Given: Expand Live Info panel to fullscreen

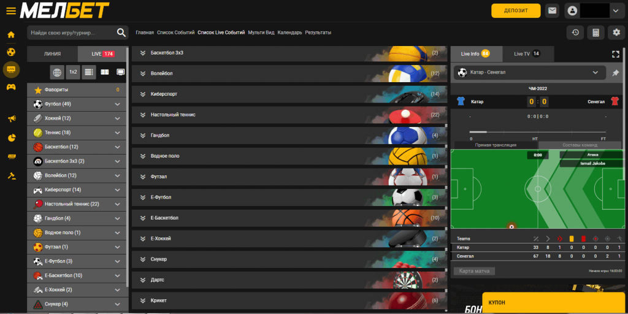Looking at the screenshot, I should pos(616,54).
